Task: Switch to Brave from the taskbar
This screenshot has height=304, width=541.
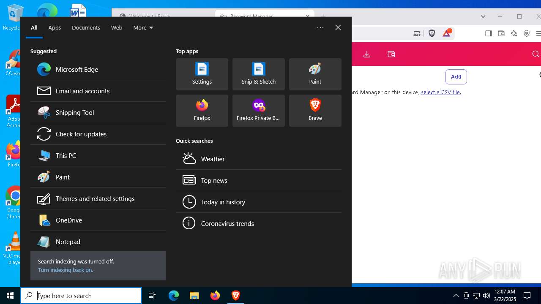Action: pyautogui.click(x=236, y=296)
